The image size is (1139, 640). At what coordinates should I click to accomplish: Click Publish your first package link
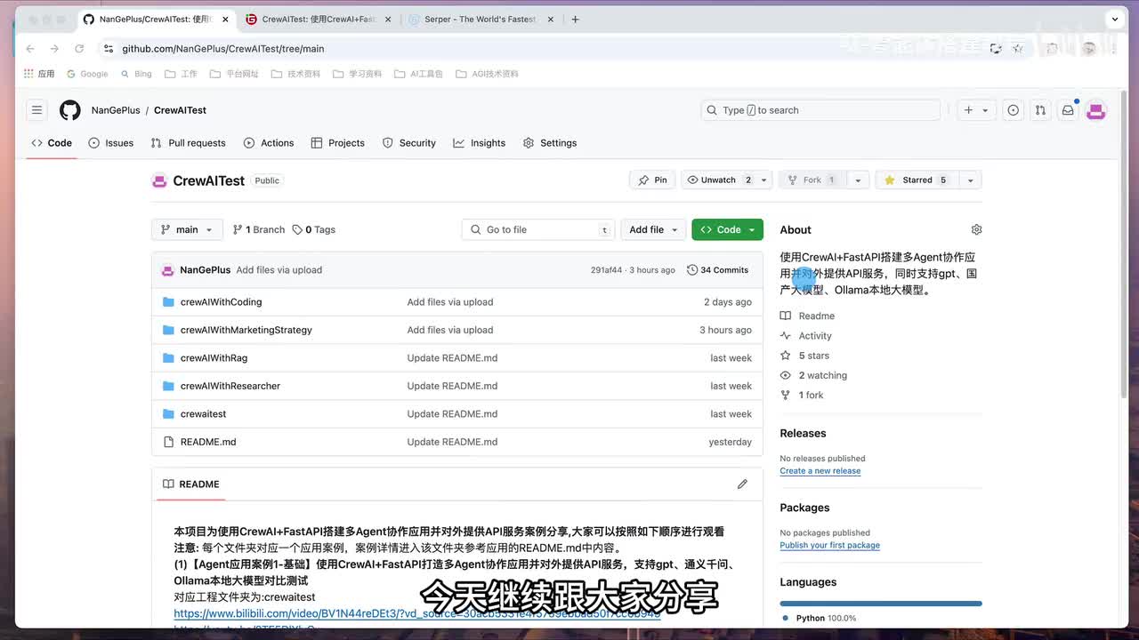point(829,546)
